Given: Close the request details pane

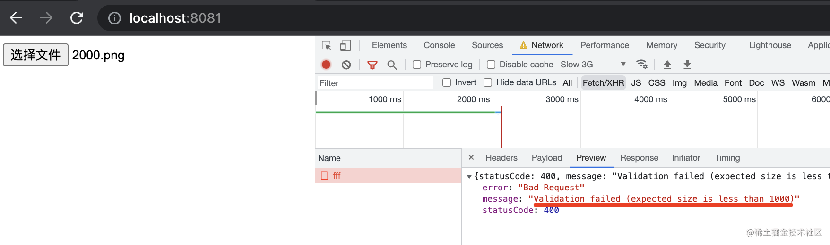Looking at the screenshot, I should [x=471, y=157].
